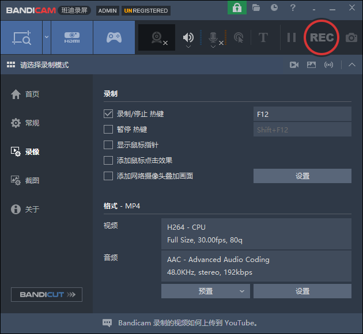Click the text overlay T icon
The height and width of the screenshot is (334, 363).
pos(263,37)
